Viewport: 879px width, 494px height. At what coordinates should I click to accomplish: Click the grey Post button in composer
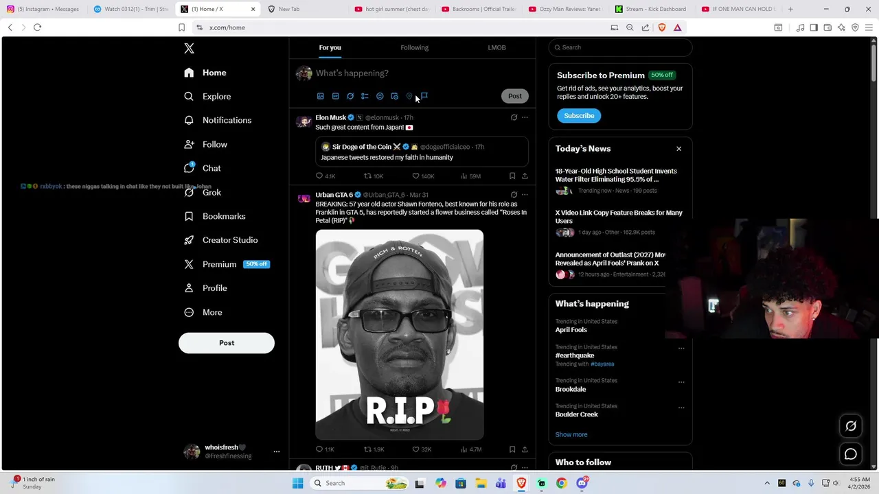514,96
